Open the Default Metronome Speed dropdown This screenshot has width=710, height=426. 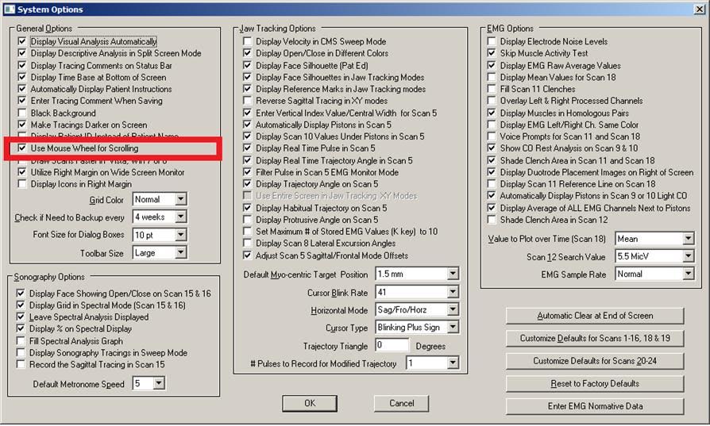pos(158,383)
